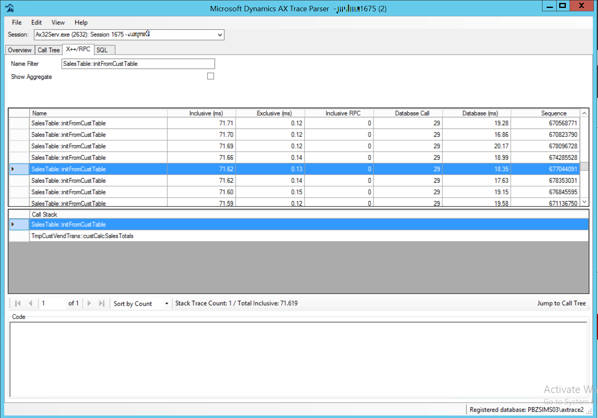This screenshot has width=598, height=418.
Task: Click Jump to Call Tree
Action: [561, 303]
